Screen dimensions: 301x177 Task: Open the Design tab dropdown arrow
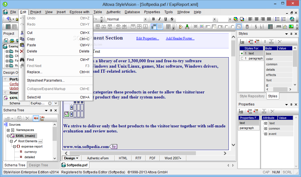tap(77, 158)
